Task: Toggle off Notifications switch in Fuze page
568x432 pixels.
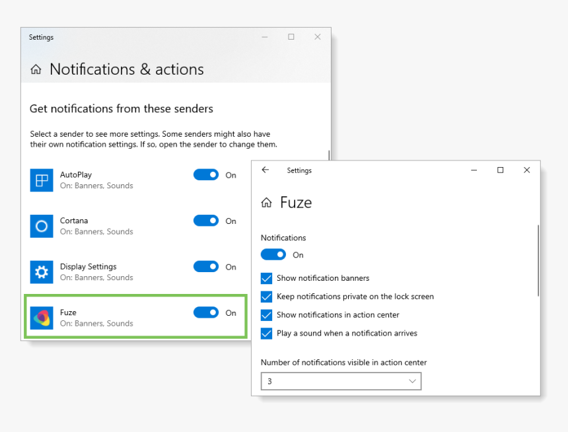Action: point(273,254)
